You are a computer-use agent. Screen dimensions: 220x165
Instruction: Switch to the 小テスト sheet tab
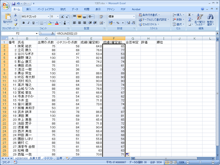pos(49,158)
